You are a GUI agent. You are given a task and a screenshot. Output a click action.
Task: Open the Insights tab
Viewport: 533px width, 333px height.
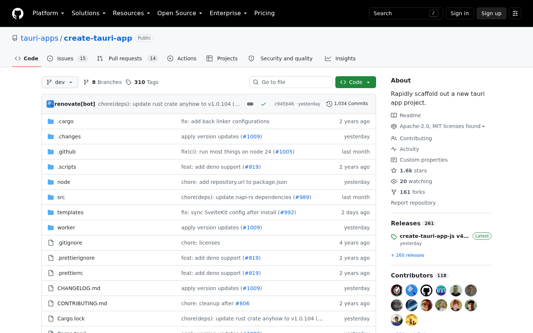tap(340, 58)
